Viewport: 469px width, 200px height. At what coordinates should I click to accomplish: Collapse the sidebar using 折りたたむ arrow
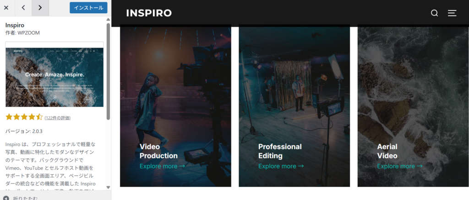[6, 198]
